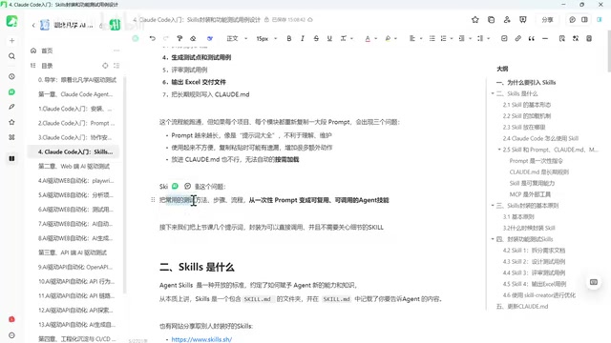Toggle italic text formatting

pyautogui.click(x=303, y=38)
